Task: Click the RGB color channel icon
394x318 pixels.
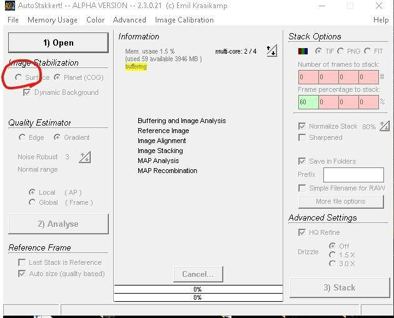Action: (303, 51)
